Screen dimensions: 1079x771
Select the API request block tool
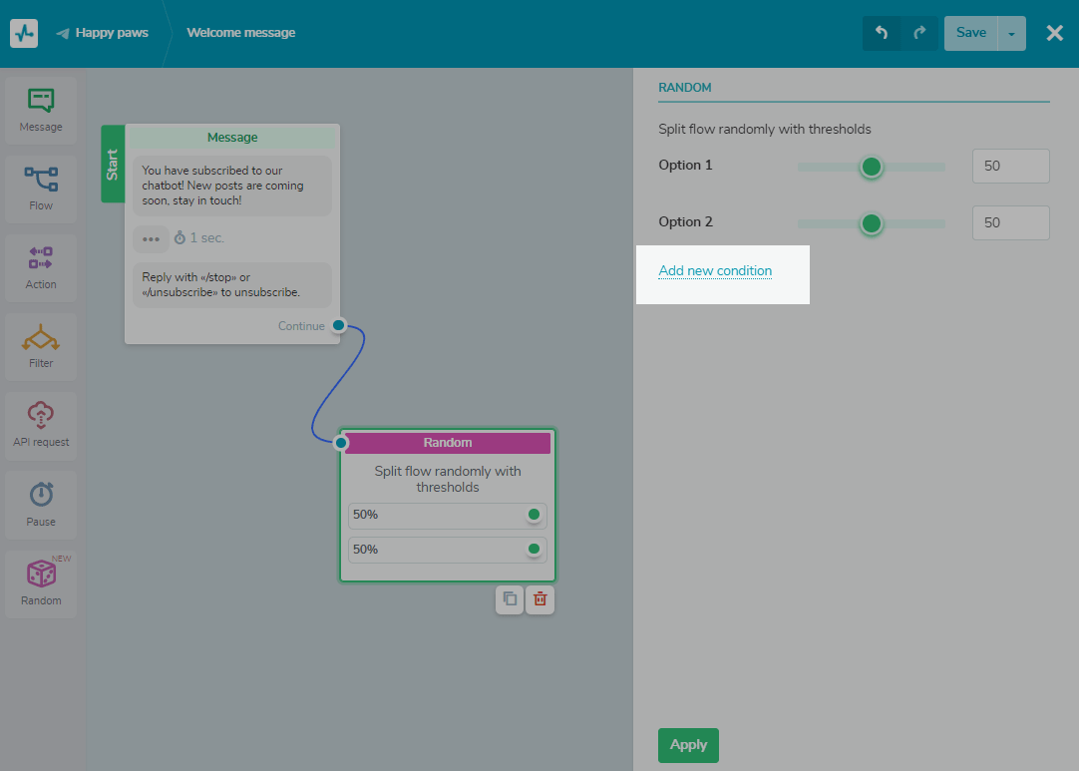pos(40,424)
